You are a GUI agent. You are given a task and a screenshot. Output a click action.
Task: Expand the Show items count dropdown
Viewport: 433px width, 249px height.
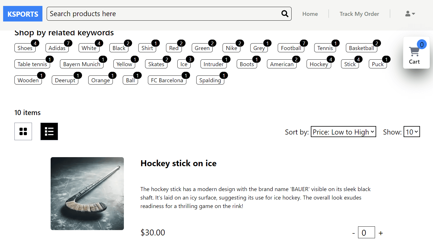pos(412,132)
